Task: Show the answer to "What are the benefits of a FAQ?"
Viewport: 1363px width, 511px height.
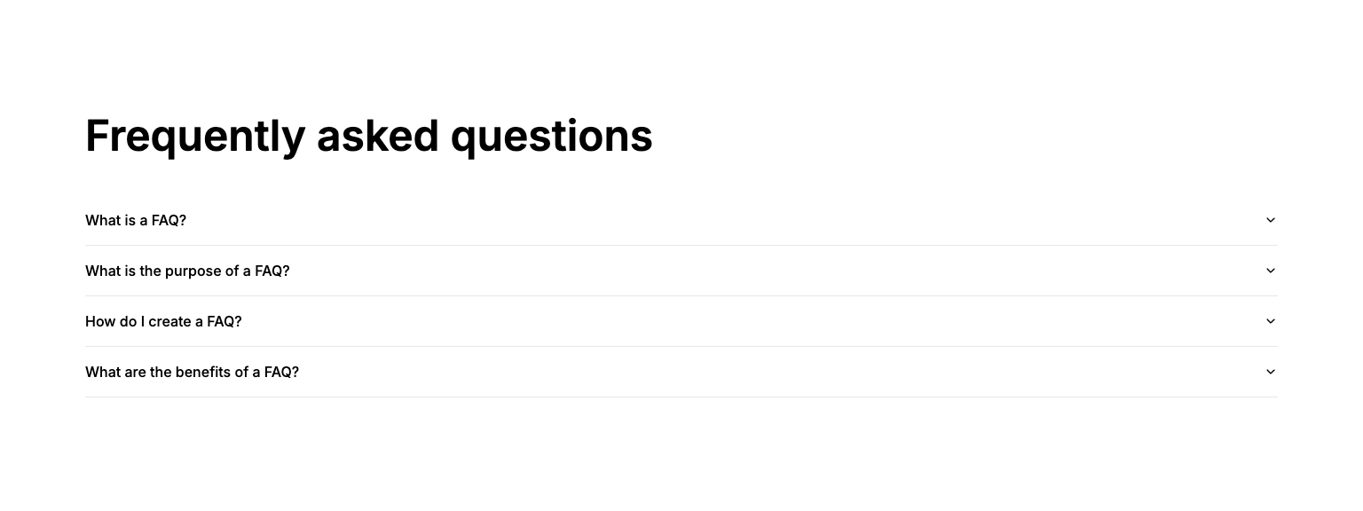Action: click(681, 372)
